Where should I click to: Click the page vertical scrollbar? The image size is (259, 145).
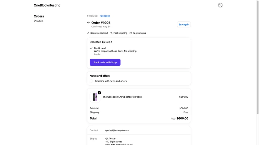(x=258, y=57)
